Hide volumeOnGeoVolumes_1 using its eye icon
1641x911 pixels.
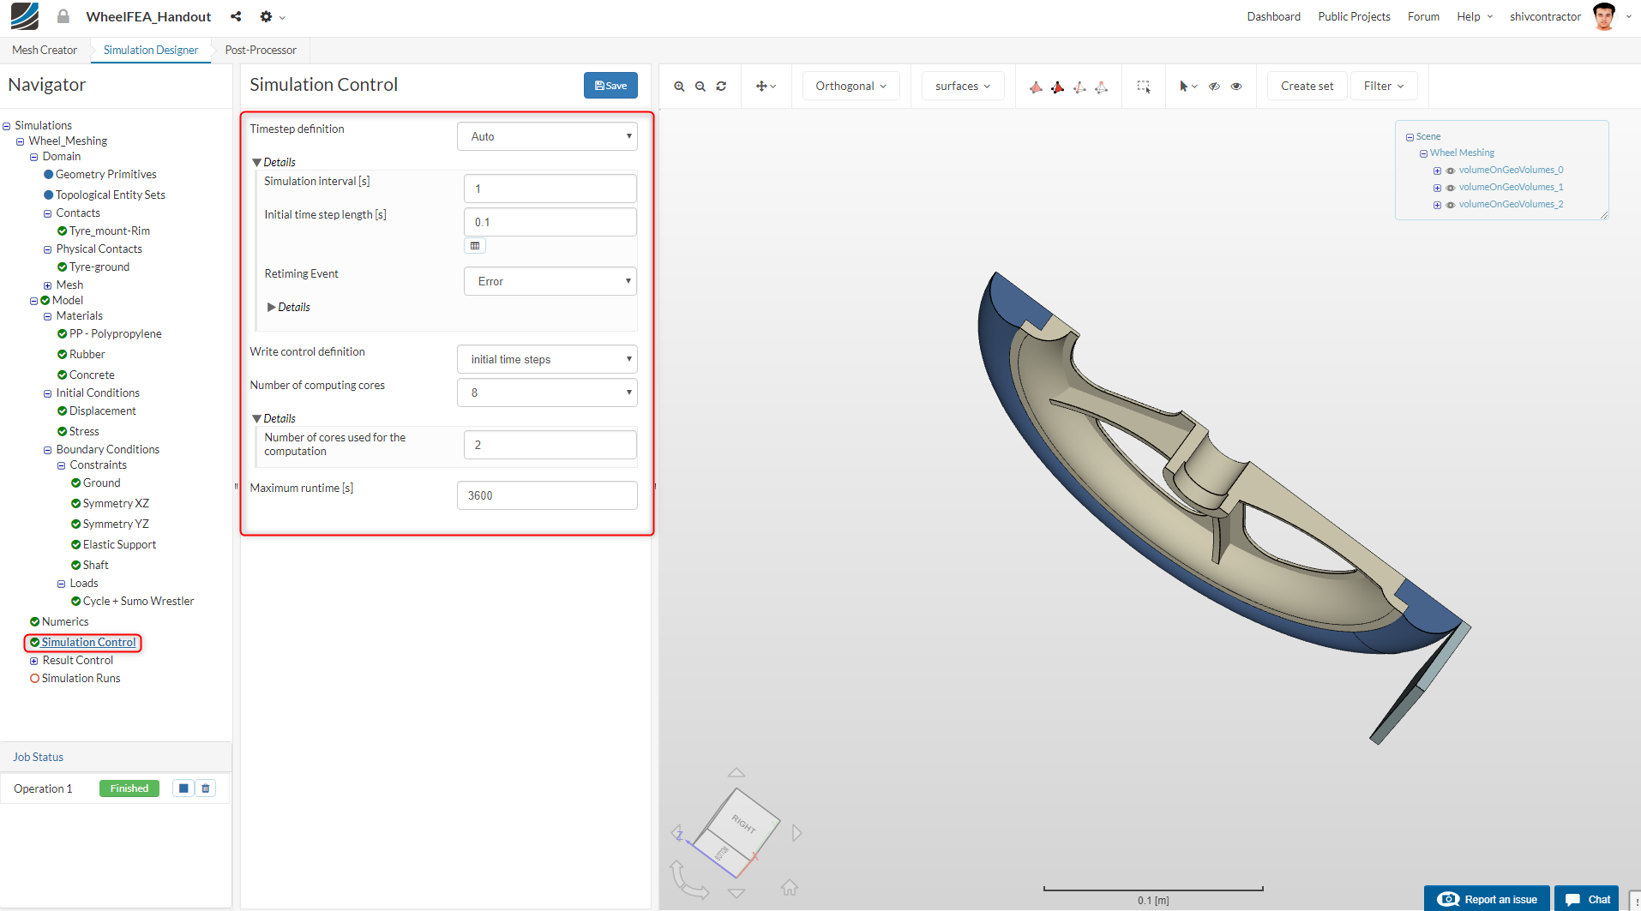point(1451,188)
